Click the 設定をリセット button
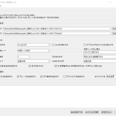The height and width of the screenshot is (116, 116). (107, 112)
